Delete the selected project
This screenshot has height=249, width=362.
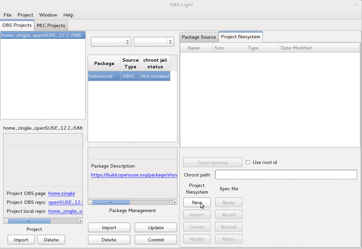tap(51, 239)
